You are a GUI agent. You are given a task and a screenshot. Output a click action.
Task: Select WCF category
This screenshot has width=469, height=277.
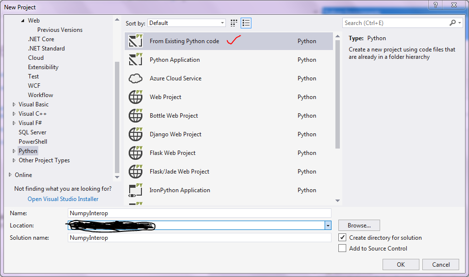coord(34,86)
